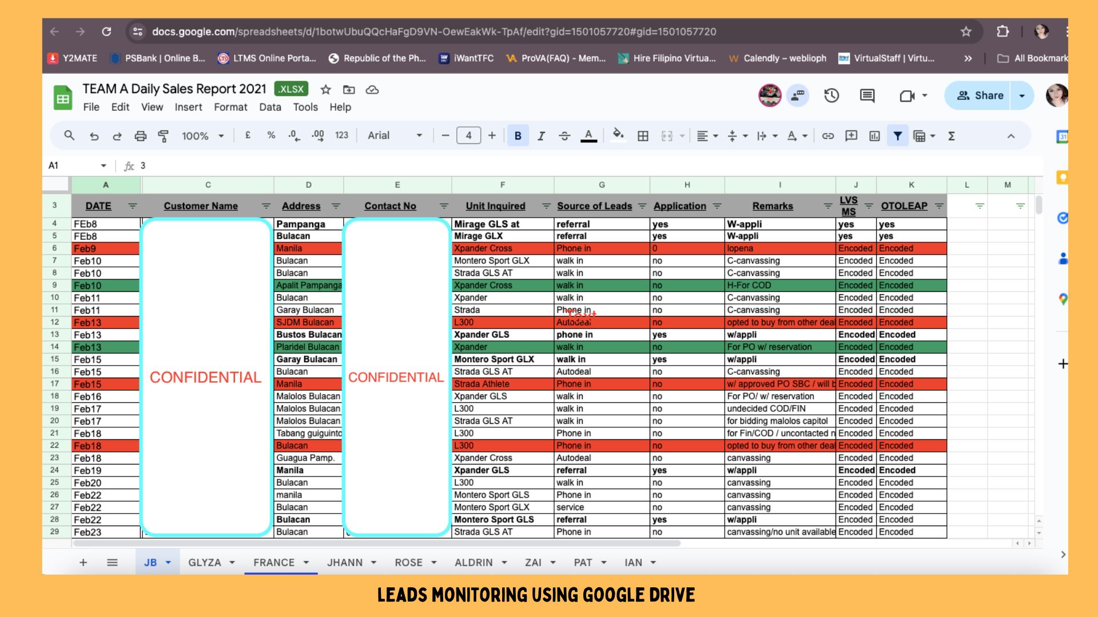Open the DATE column filter dropdown
Image resolution: width=1098 pixels, height=617 pixels.
tap(133, 206)
